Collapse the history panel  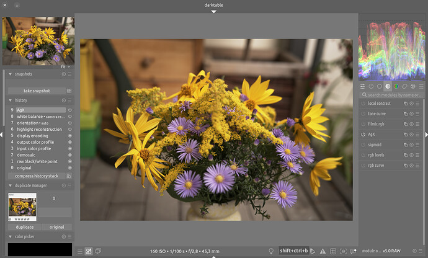tap(10, 100)
